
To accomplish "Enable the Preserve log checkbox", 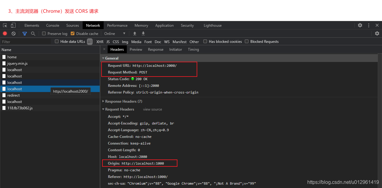I will (44, 34).
